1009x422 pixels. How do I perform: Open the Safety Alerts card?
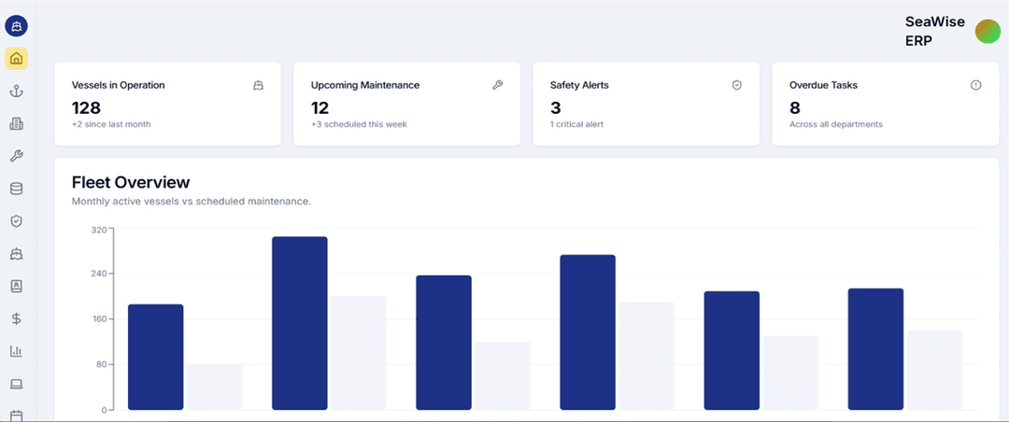tap(646, 104)
